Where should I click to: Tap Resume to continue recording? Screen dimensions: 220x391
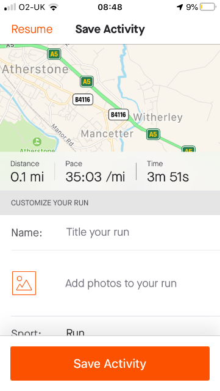(32, 29)
